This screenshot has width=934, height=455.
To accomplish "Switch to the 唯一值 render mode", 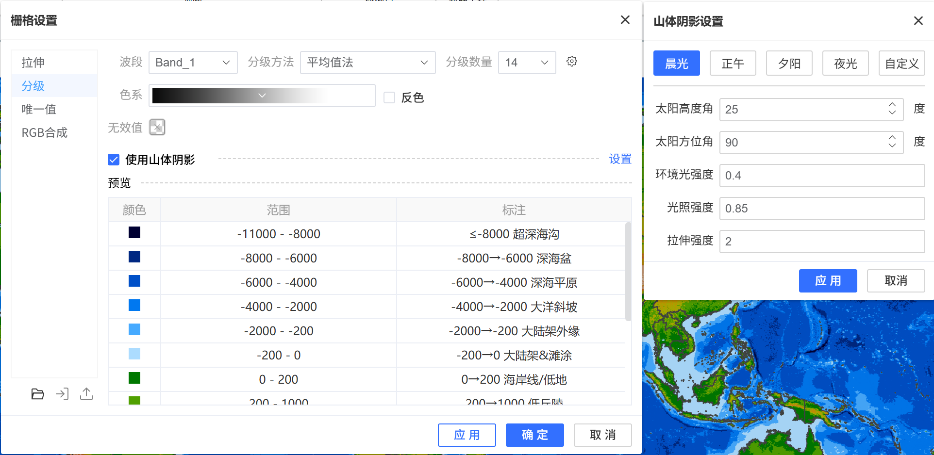I will 39,109.
